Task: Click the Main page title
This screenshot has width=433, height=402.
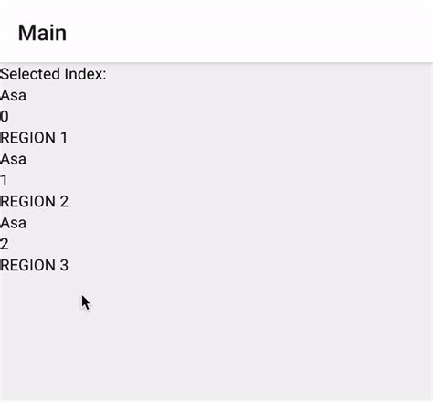Action: pyautogui.click(x=42, y=33)
